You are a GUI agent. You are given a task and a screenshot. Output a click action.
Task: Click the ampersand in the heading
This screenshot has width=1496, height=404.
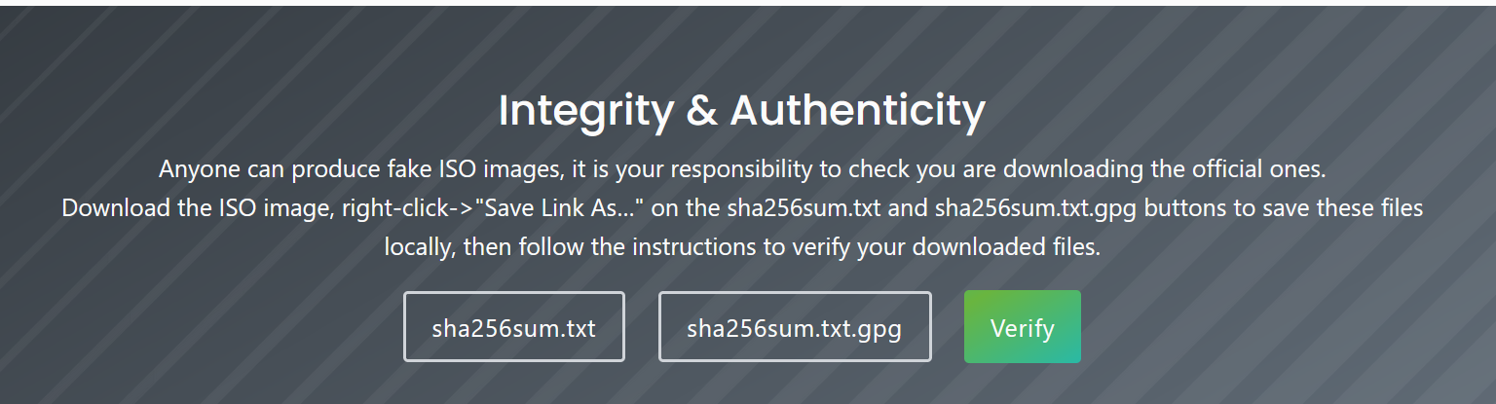(x=701, y=111)
